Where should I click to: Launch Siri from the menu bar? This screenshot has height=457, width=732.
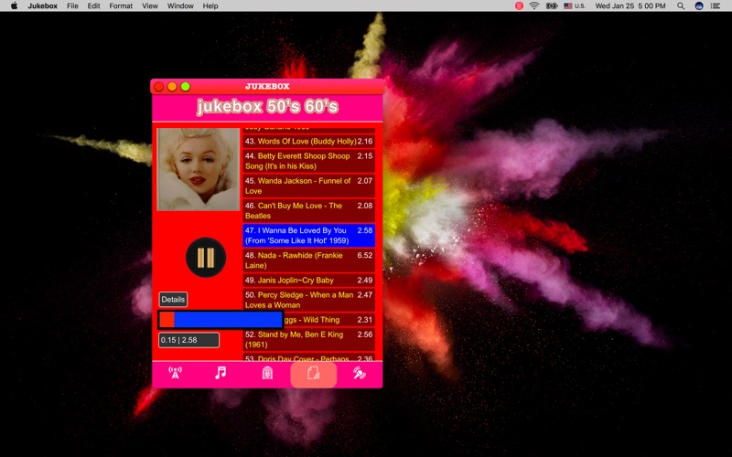pyautogui.click(x=699, y=6)
